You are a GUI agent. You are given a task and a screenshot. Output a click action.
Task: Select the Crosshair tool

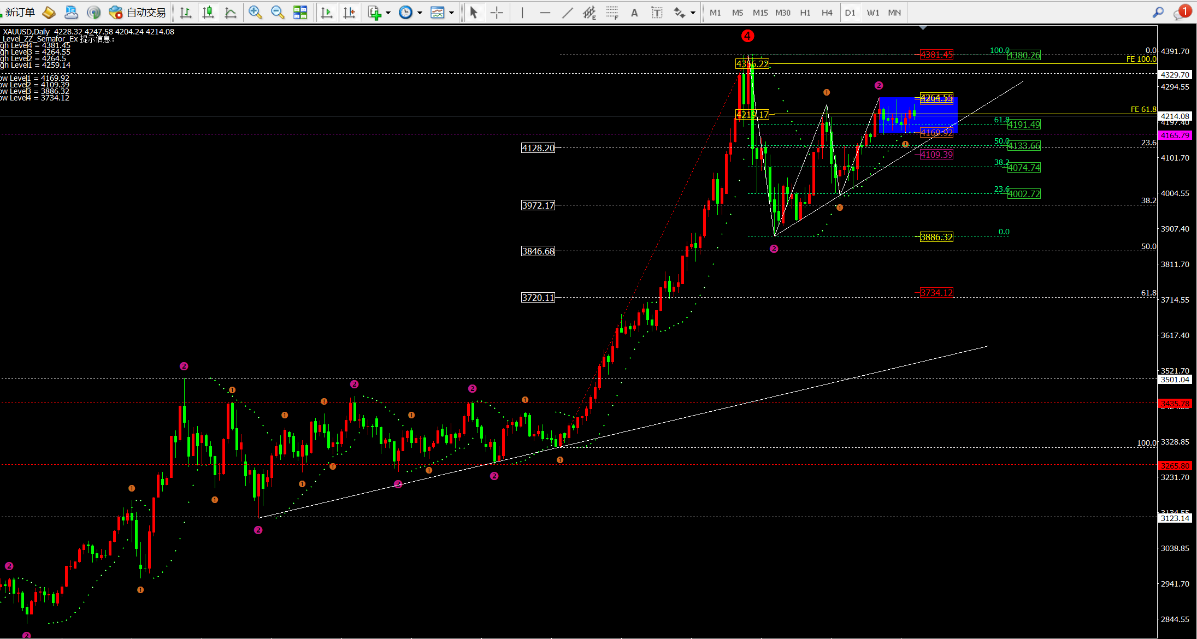pos(497,12)
